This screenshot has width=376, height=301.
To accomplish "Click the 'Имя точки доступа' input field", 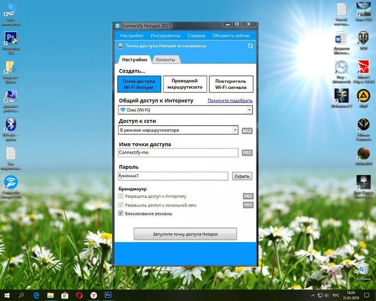I will click(178, 152).
